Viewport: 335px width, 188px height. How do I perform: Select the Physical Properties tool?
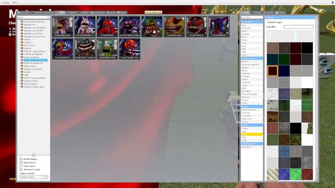click(252, 94)
